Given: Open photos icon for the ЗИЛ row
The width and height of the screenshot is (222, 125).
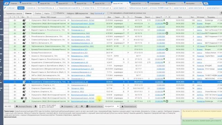Looking at the screenshot, I should (x=24, y=75).
